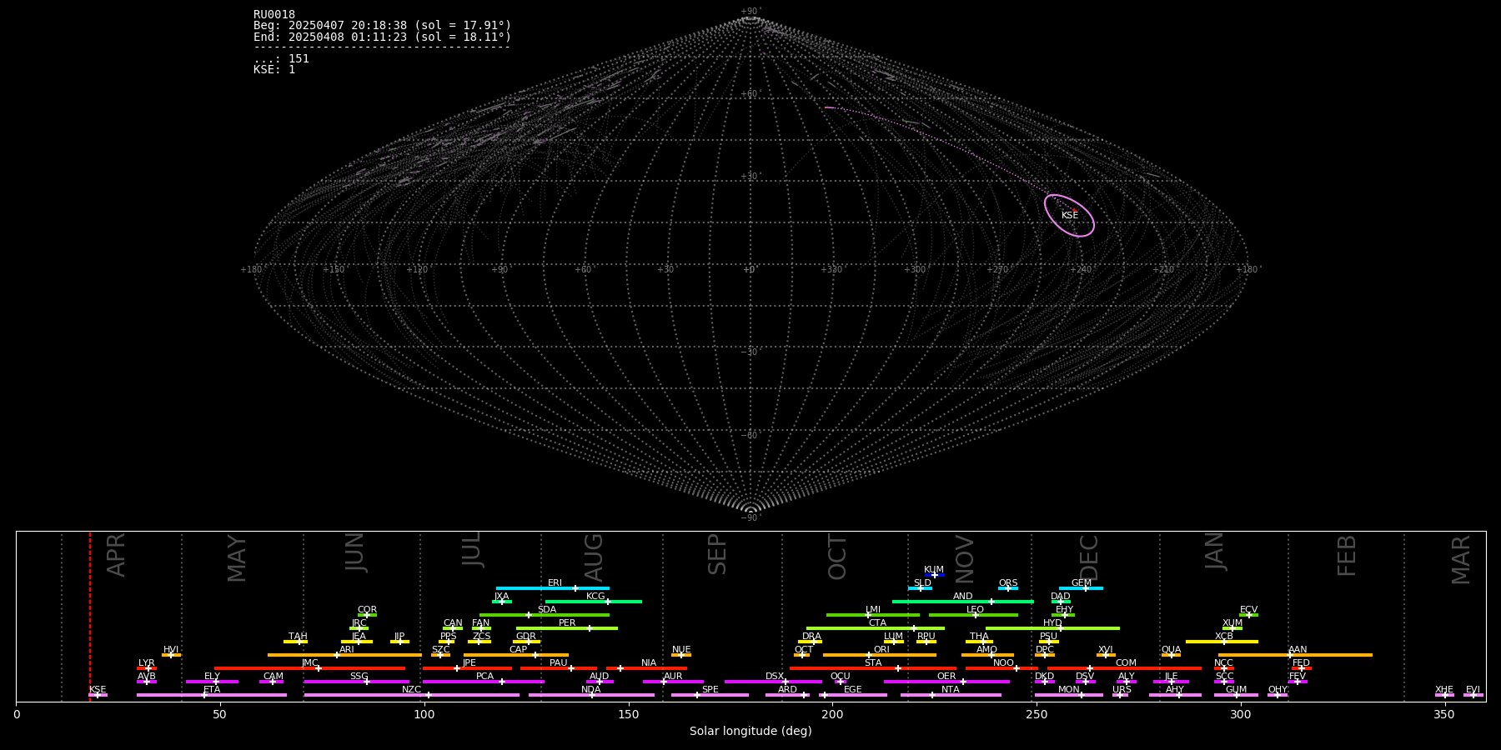Select the ORS shower label
Screen dimensions: 1501x750
click(1008, 583)
